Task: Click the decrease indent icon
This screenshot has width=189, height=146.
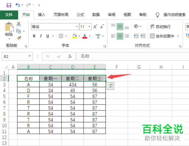Action: coord(136,36)
